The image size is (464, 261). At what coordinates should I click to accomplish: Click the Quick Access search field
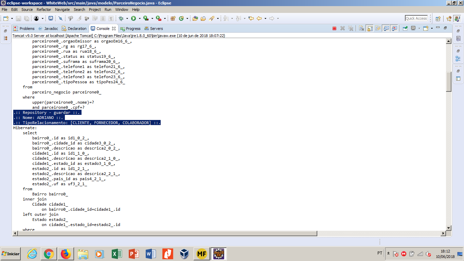click(x=416, y=18)
